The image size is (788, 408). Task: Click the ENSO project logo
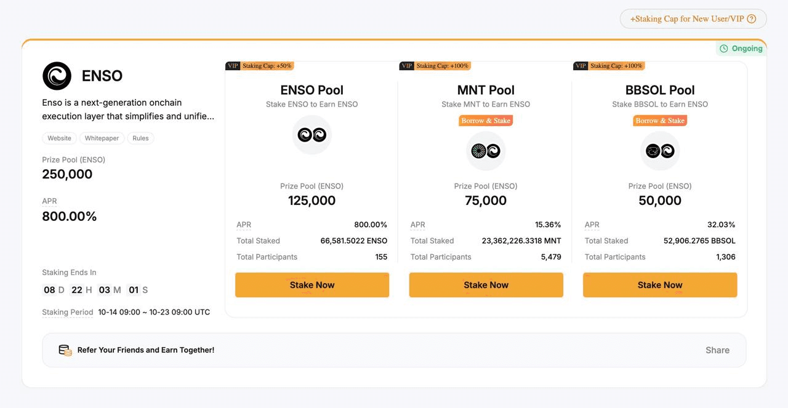tap(57, 77)
